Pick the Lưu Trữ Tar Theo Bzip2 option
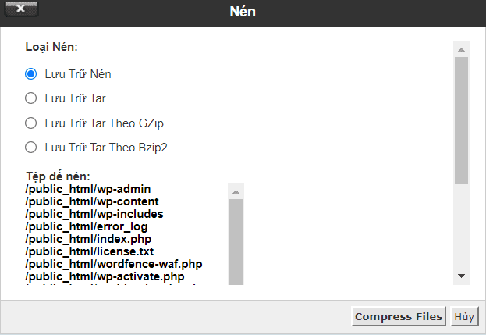Screen dimensions: 486x335 click(31, 147)
